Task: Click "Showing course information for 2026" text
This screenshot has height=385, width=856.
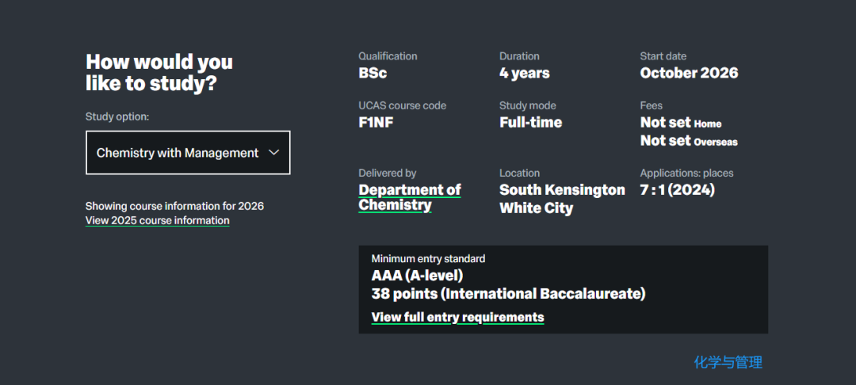Action: tap(174, 206)
